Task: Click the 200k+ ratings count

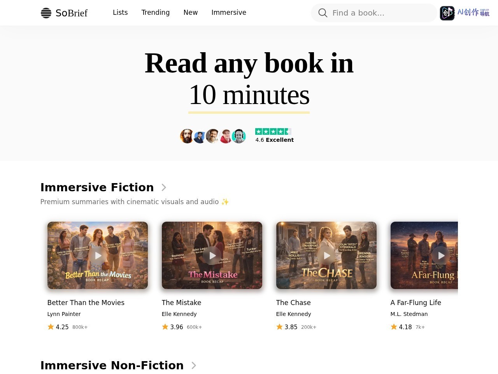Action: [309, 327]
